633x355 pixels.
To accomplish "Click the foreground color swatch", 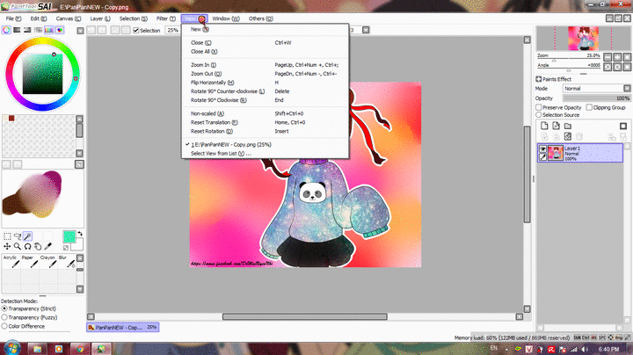I will click(69, 236).
